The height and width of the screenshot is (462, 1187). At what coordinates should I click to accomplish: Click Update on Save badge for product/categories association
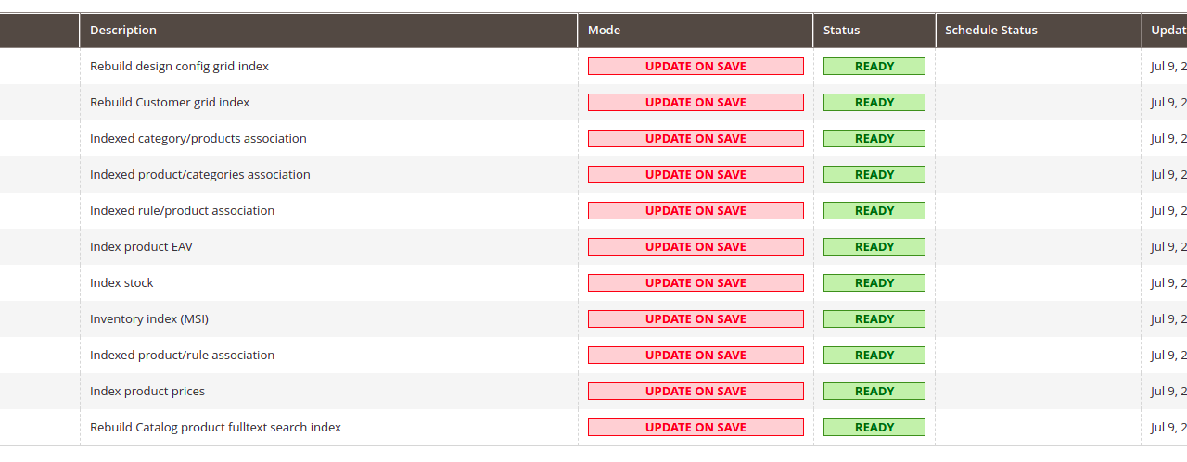(696, 175)
